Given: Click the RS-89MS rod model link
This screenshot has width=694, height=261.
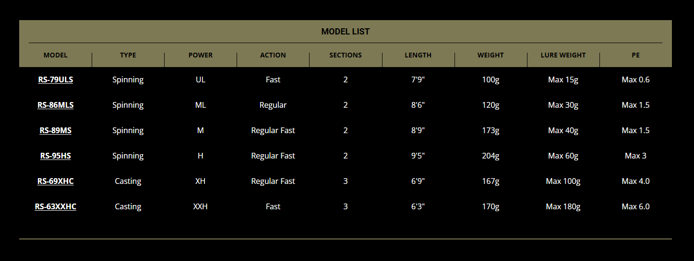Looking at the screenshot, I should click(x=56, y=130).
